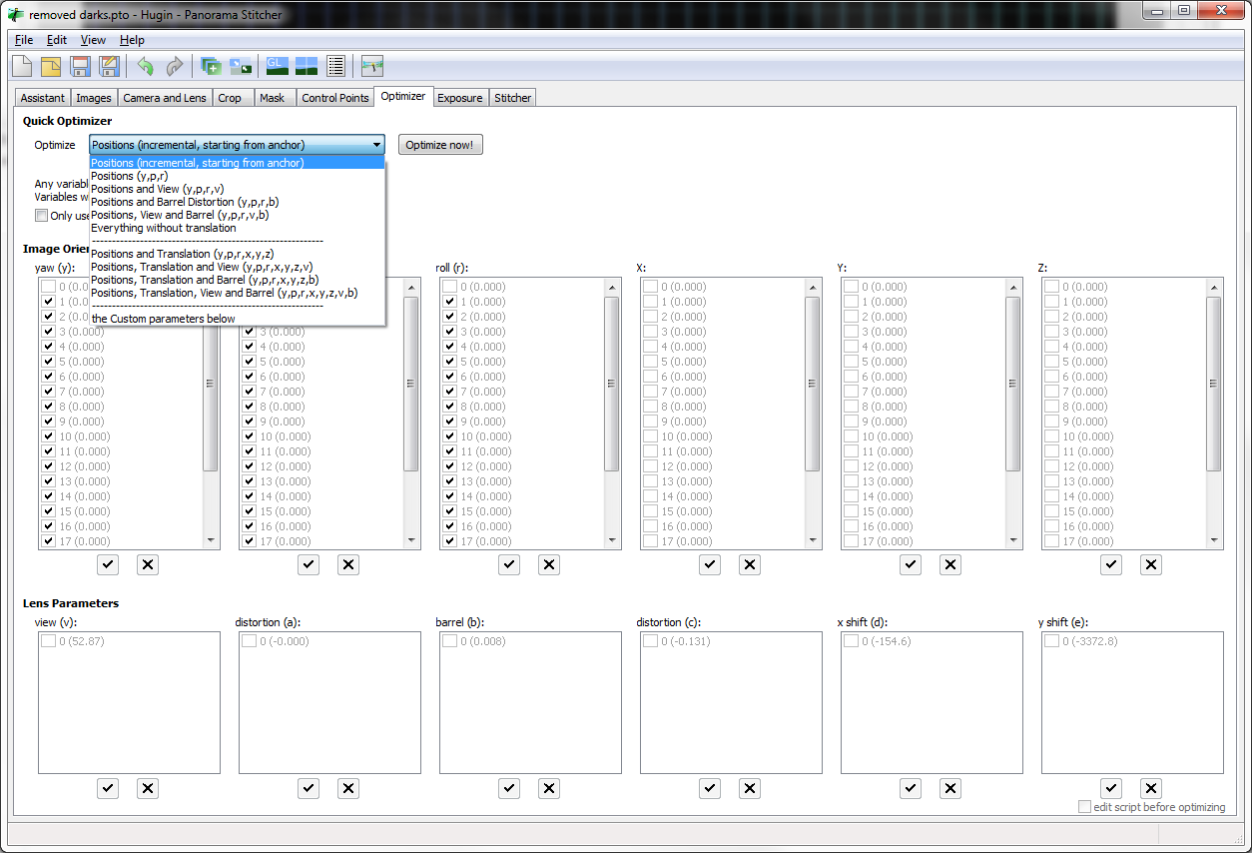Image resolution: width=1252 pixels, height=853 pixels.
Task: Click down arrow of yaw list scrollbar
Action: (x=210, y=540)
